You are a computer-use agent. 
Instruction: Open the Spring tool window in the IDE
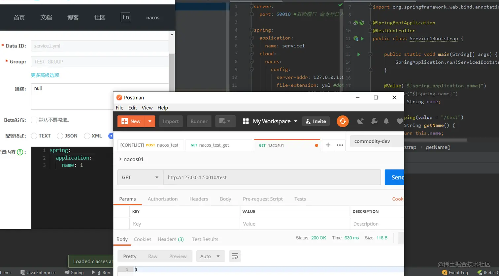pyautogui.click(x=74, y=272)
